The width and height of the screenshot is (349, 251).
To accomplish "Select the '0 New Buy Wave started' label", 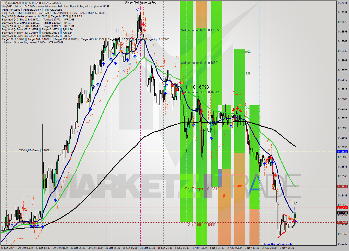I will 278,244.
